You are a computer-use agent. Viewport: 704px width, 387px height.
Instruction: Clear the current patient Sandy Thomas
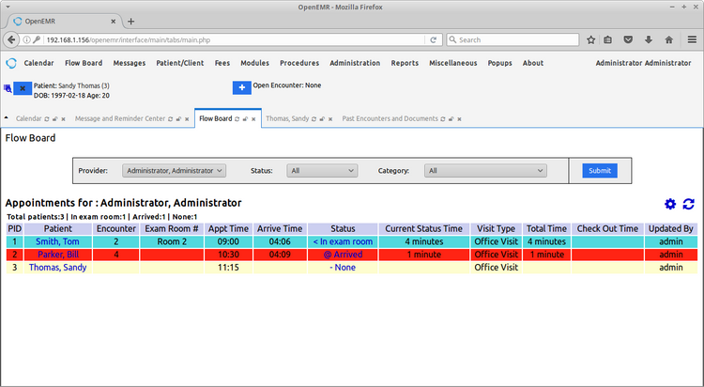pyautogui.click(x=23, y=88)
